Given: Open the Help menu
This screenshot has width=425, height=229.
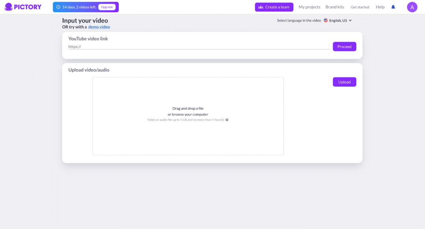Looking at the screenshot, I should [x=380, y=7].
